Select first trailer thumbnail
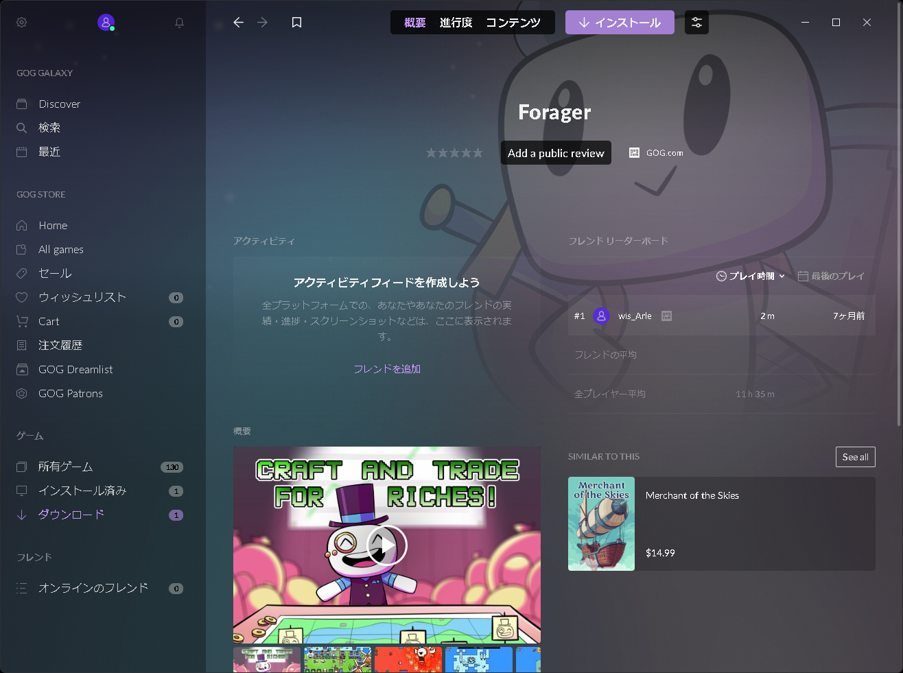 pos(267,660)
